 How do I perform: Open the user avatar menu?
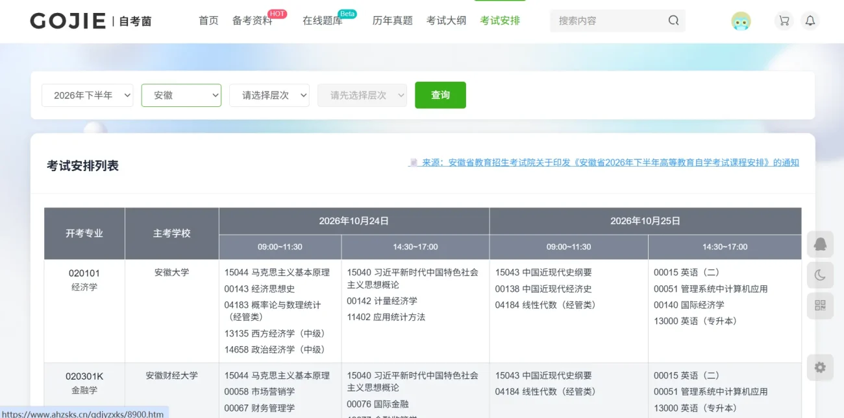(x=741, y=21)
